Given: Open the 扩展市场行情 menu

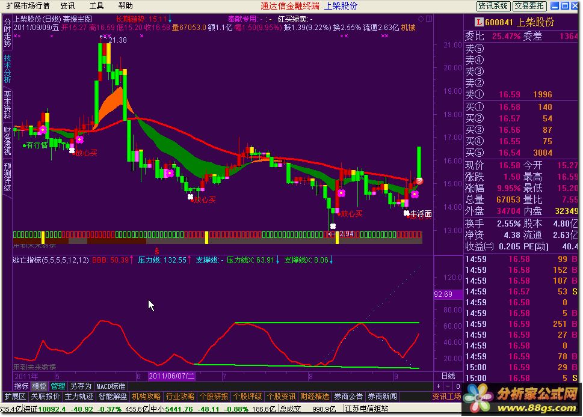Looking at the screenshot, I should tap(28, 5).
